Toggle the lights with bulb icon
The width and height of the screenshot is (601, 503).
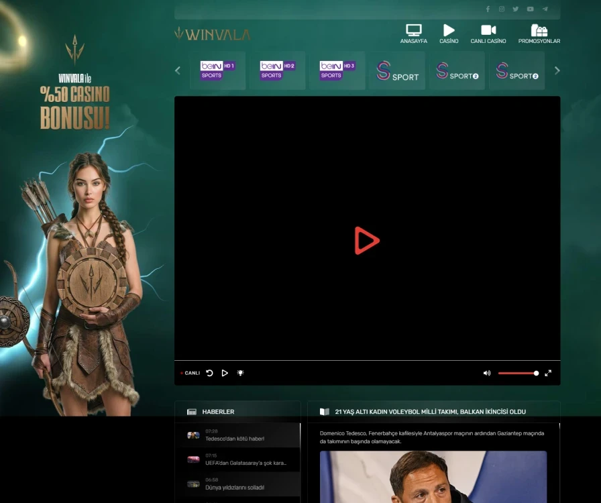(240, 373)
